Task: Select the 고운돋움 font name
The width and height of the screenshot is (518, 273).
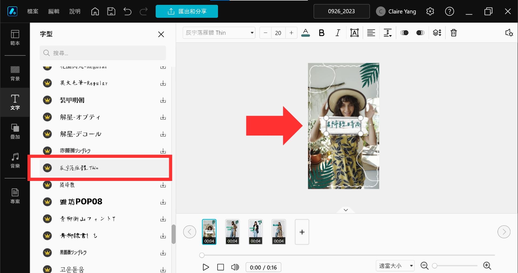Action: click(x=72, y=269)
